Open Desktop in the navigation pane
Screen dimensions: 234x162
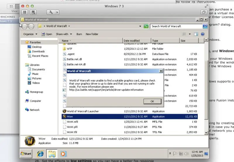(37, 47)
